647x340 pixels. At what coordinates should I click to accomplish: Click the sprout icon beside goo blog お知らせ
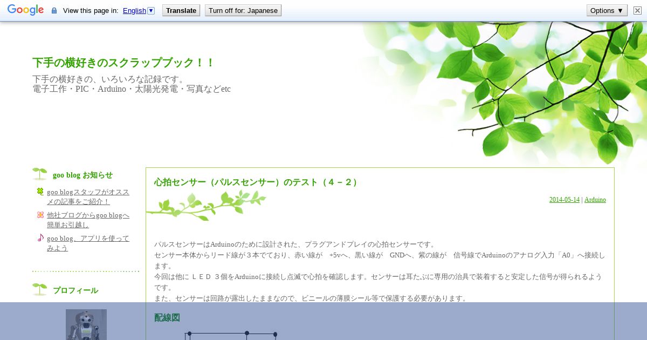(x=39, y=174)
